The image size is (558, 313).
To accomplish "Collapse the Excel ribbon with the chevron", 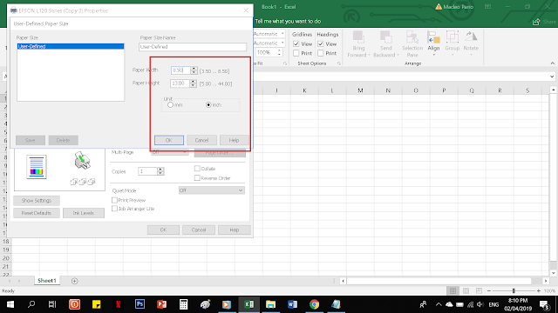I will (x=552, y=63).
